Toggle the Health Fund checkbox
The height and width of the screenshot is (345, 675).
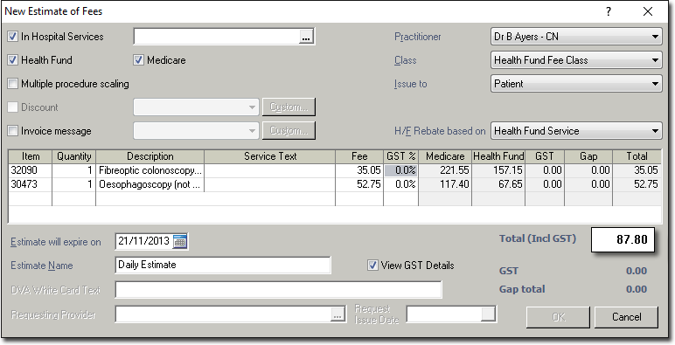click(13, 60)
